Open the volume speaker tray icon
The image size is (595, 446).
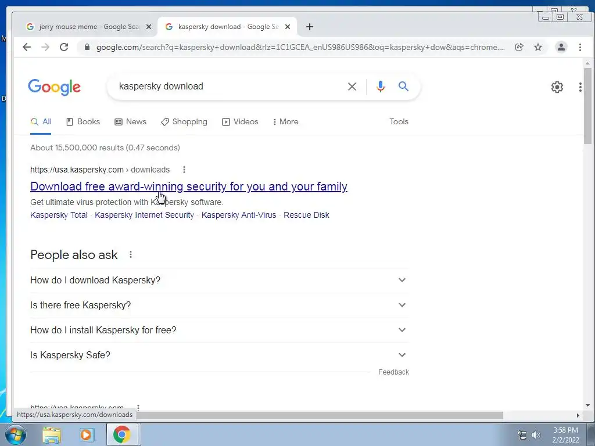coord(536,435)
